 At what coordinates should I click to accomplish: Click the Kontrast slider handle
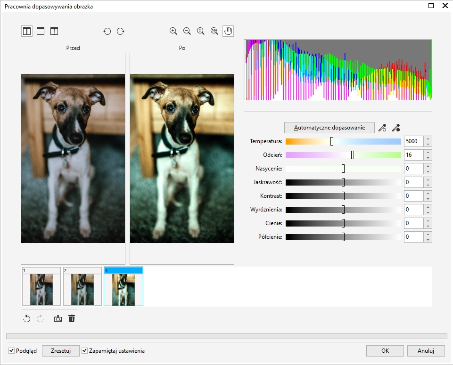343,196
